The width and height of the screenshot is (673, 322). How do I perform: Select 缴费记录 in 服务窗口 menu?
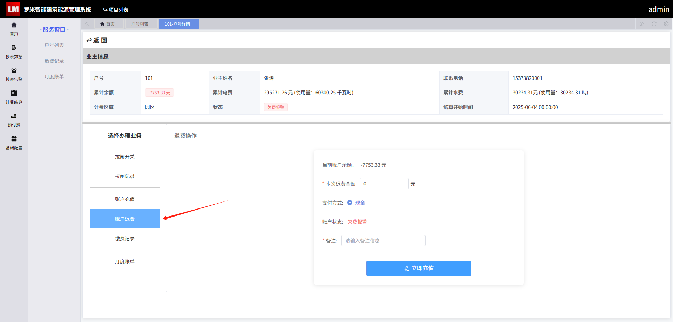54,61
